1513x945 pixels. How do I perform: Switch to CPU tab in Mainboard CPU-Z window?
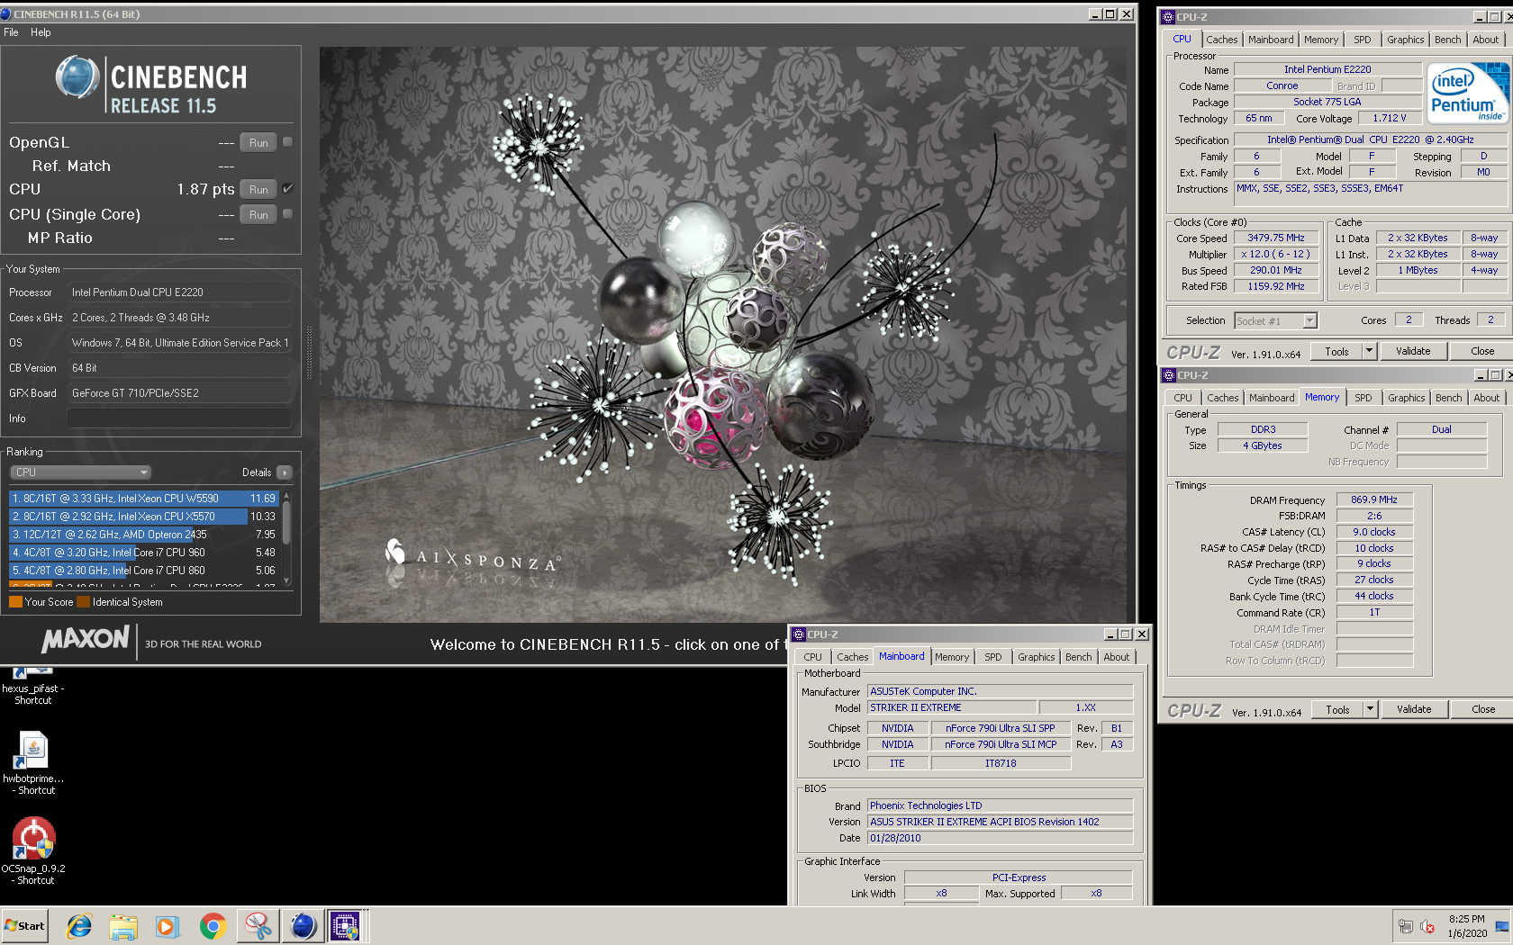[x=812, y=657]
